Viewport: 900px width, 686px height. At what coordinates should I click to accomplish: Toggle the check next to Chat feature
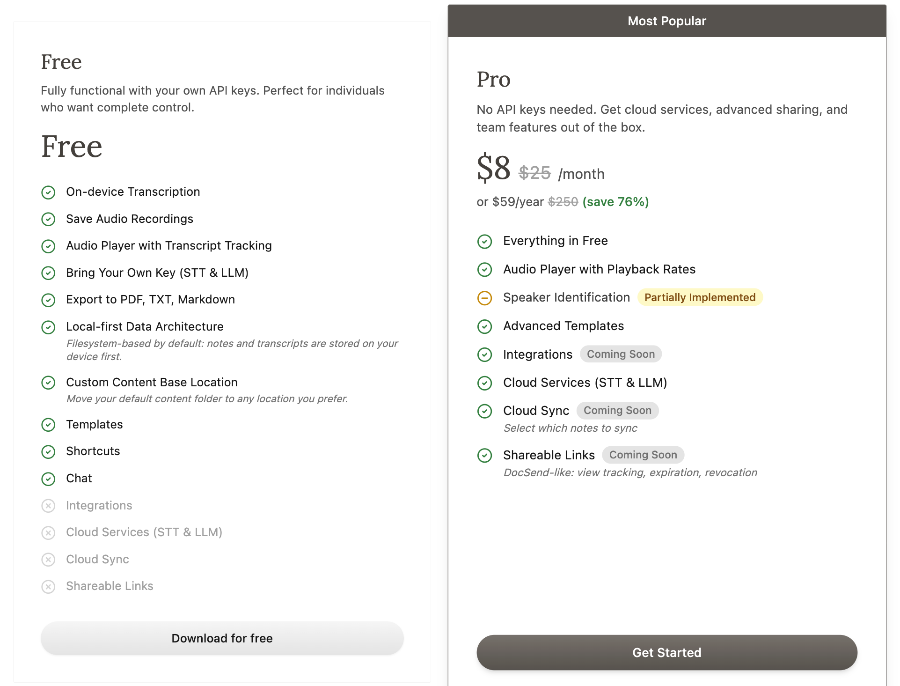click(x=49, y=479)
